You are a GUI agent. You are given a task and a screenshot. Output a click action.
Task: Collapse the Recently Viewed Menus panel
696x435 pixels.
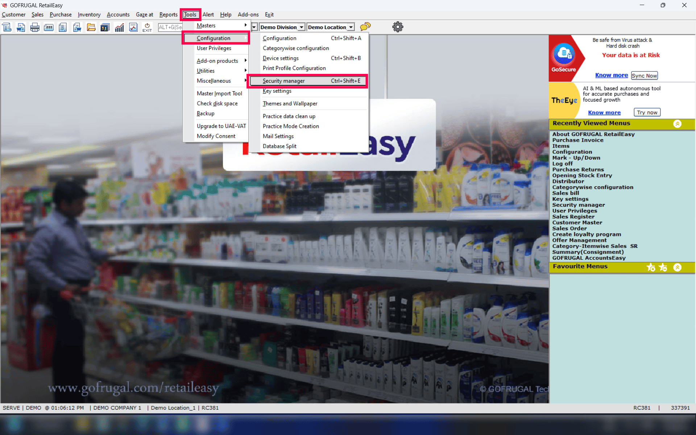[x=677, y=124]
